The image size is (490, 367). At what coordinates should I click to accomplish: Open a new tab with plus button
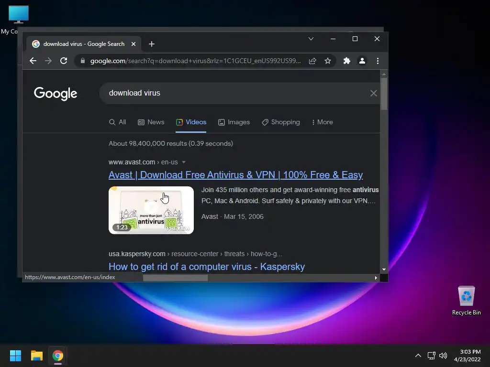(x=152, y=44)
